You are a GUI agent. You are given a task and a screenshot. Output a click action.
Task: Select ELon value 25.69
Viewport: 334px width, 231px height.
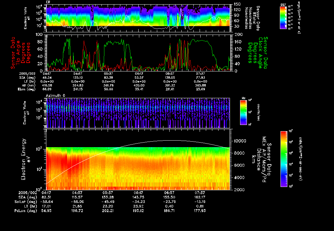click(201, 89)
